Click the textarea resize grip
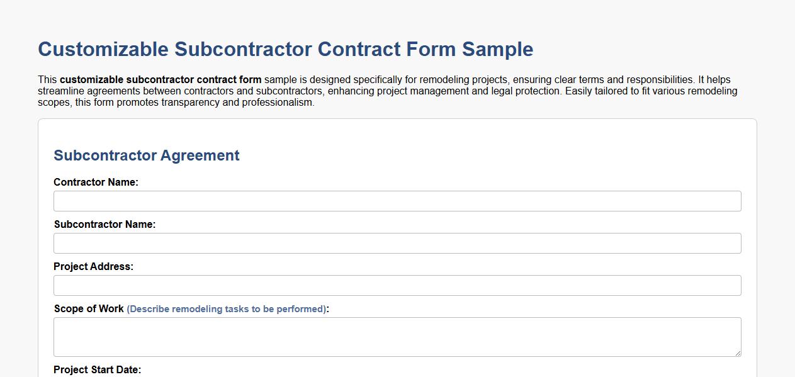Image resolution: width=795 pixels, height=377 pixels. (x=738, y=352)
